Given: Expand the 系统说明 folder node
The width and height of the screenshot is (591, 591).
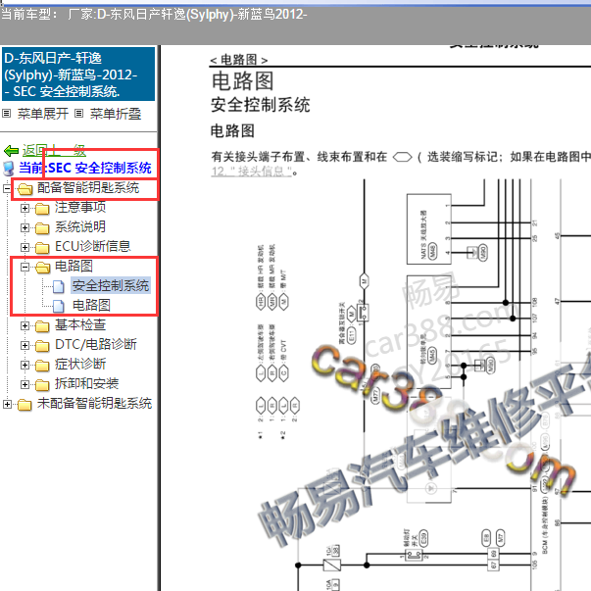Looking at the screenshot, I should [x=25, y=227].
